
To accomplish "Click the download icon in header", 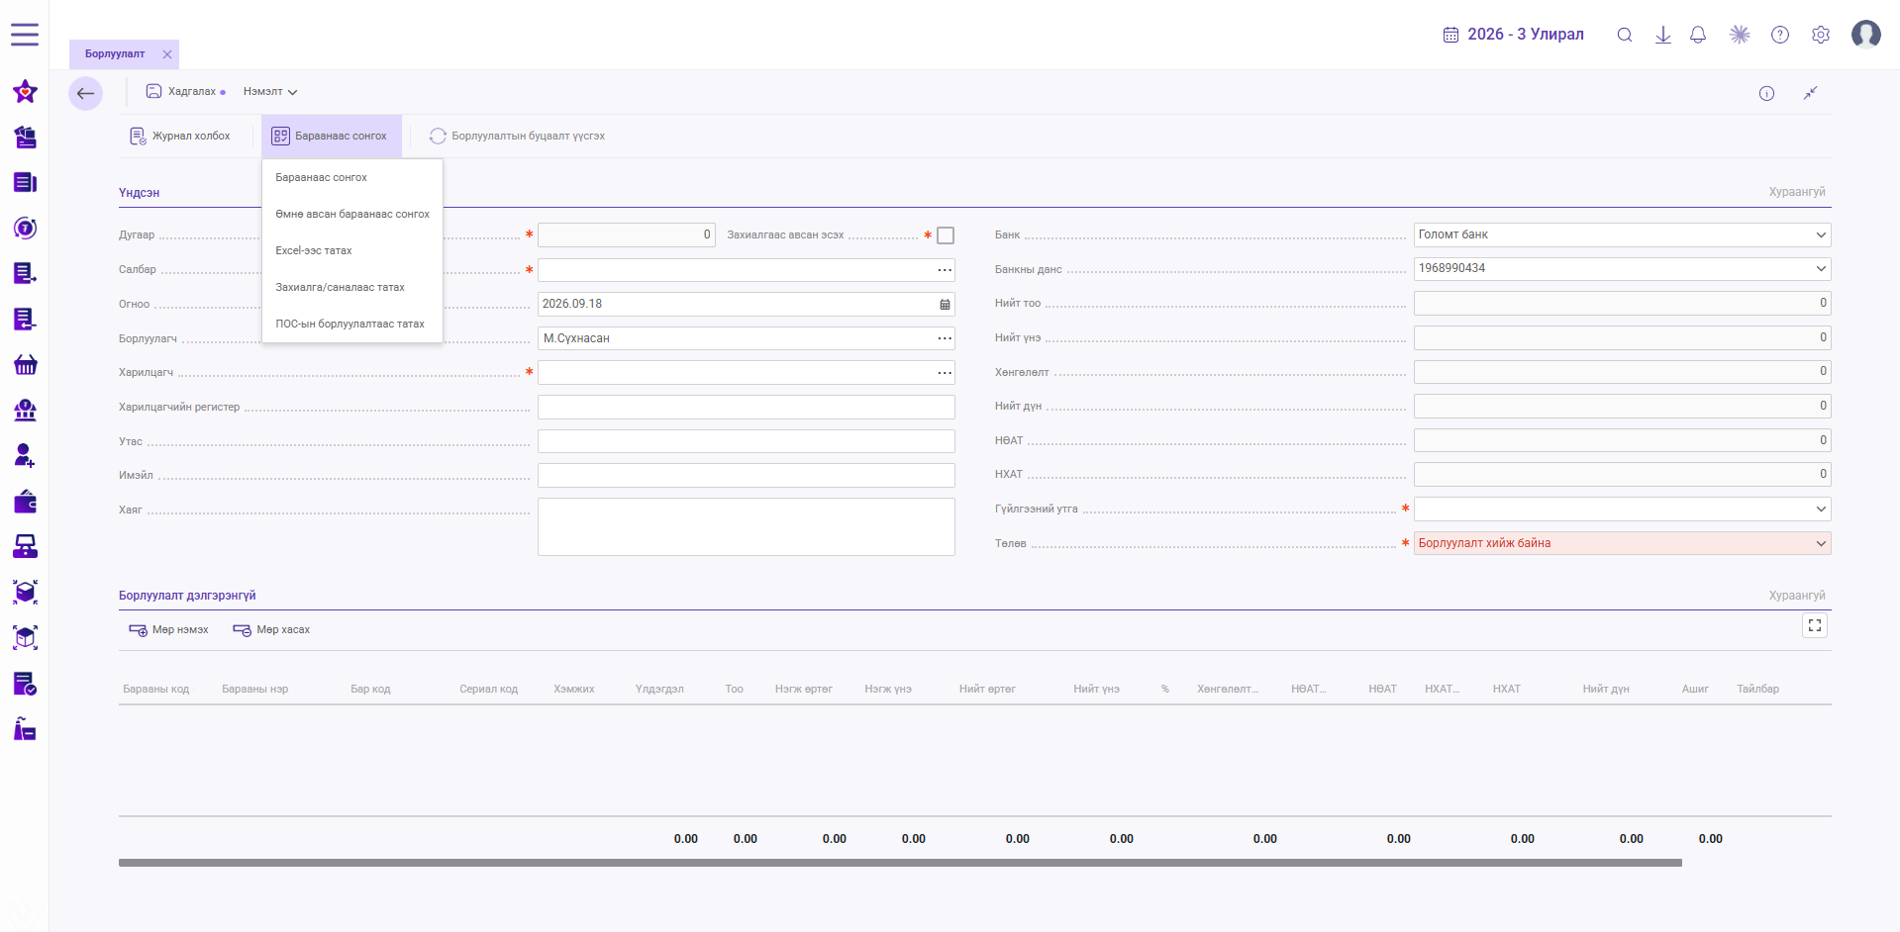I will (x=1663, y=35).
